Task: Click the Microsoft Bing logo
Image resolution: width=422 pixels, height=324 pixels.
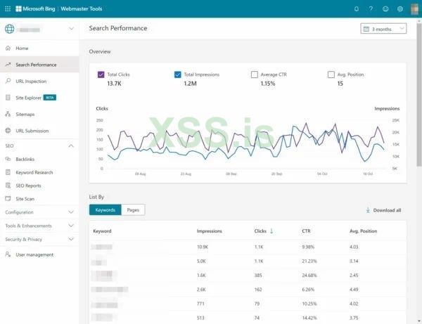Action: pos(35,8)
